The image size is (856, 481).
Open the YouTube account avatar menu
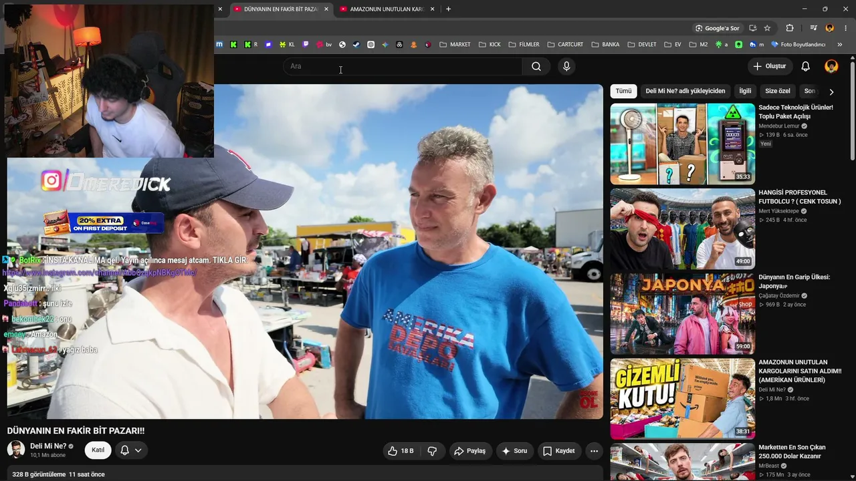click(831, 66)
